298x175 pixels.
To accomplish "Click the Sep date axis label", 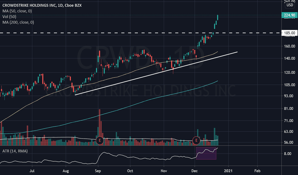I will coord(98,171).
